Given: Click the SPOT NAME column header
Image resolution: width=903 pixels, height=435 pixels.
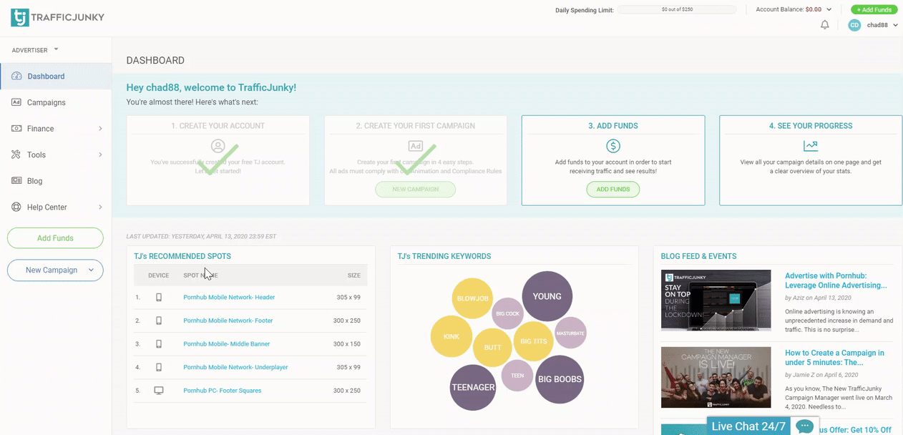Looking at the screenshot, I should (201, 275).
